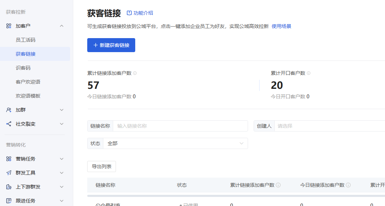Screen dimensions: 385x206
Task: Click the 今日链接添加客户数 0 text
Action: point(111,97)
